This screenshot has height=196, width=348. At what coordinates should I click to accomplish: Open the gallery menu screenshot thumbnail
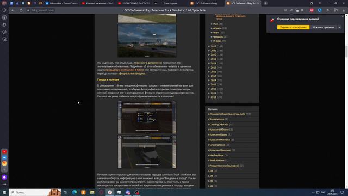(x=147, y=118)
